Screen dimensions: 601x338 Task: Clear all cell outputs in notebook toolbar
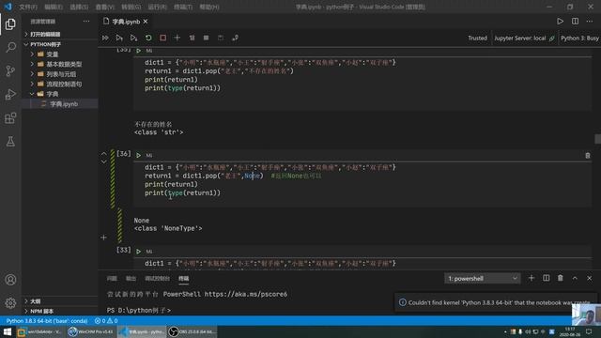tap(192, 38)
